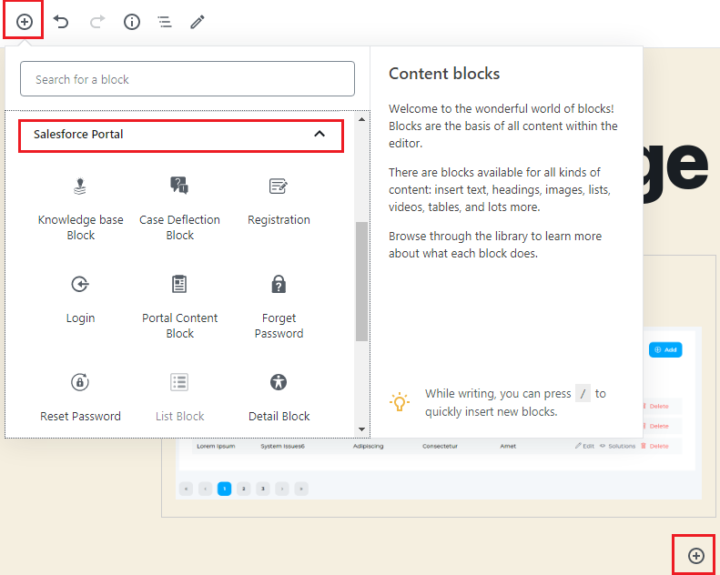Viewport: 720px width, 575px height.
Task: Click the bottom-right add block button
Action: click(696, 555)
